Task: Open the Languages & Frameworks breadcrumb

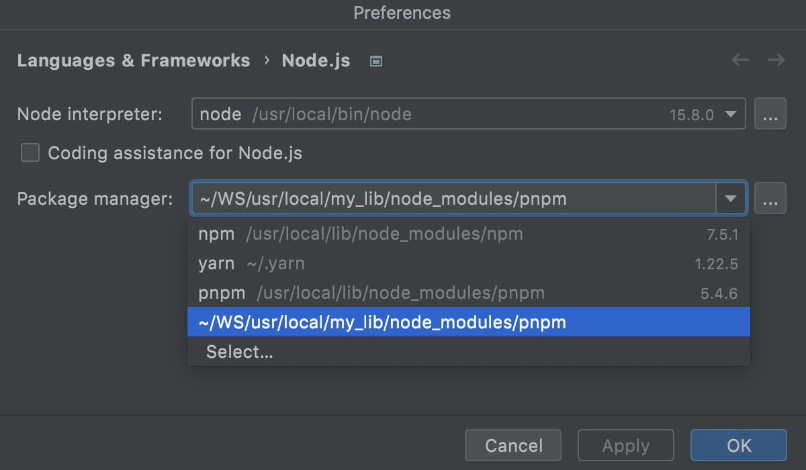Action: tap(134, 60)
